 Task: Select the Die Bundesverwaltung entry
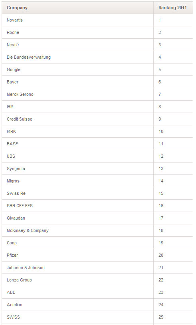tap(29, 57)
